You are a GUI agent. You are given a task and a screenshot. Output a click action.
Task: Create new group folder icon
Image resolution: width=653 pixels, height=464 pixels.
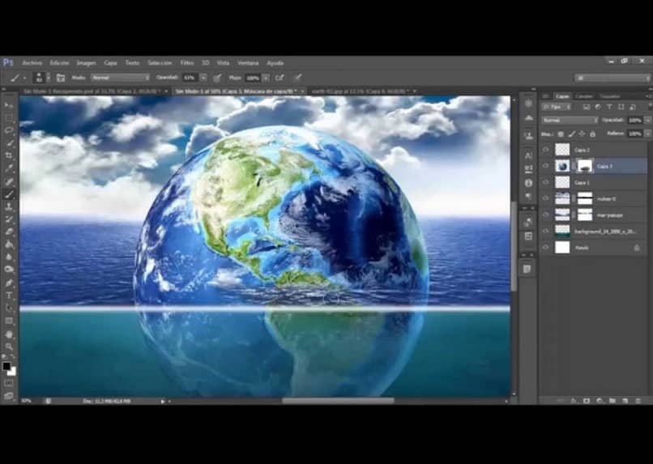(612, 400)
